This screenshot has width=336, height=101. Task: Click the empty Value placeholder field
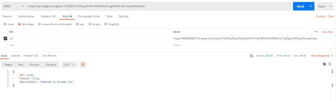254,45
